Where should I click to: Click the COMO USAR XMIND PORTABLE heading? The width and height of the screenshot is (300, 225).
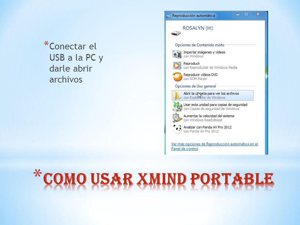tap(159, 179)
